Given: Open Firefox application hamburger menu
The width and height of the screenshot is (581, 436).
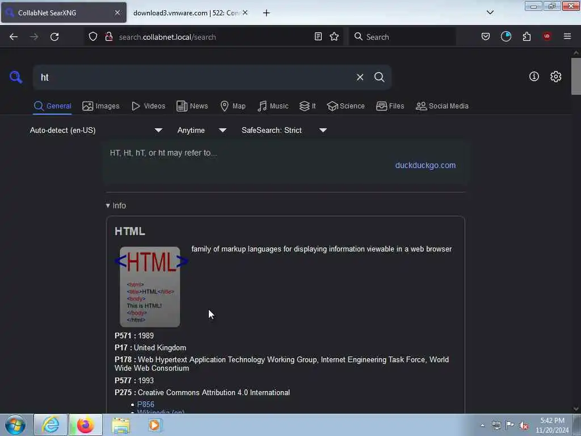Looking at the screenshot, I should point(567,36).
